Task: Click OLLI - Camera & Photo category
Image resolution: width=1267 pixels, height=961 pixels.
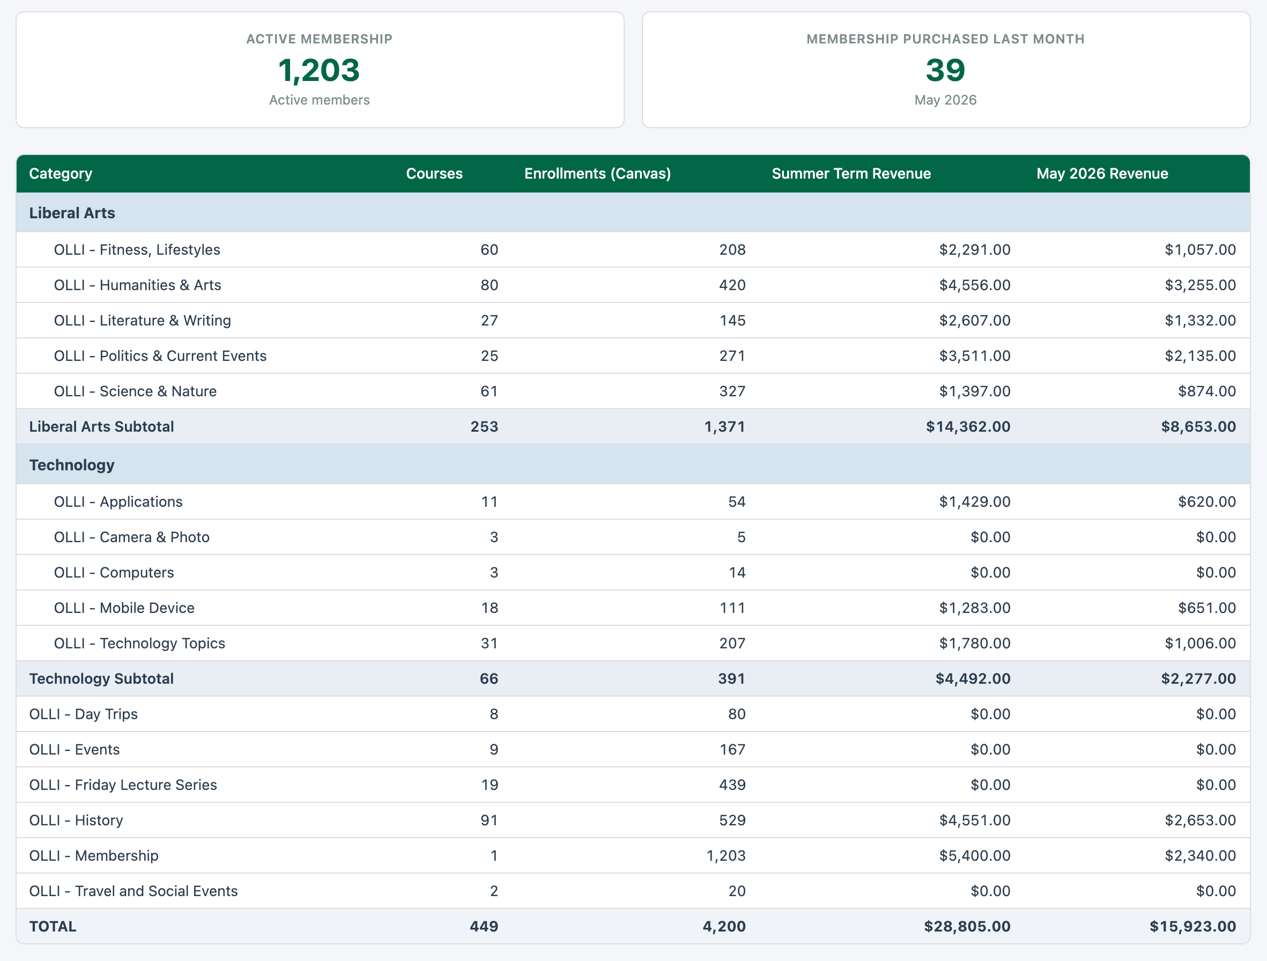Action: tap(132, 537)
